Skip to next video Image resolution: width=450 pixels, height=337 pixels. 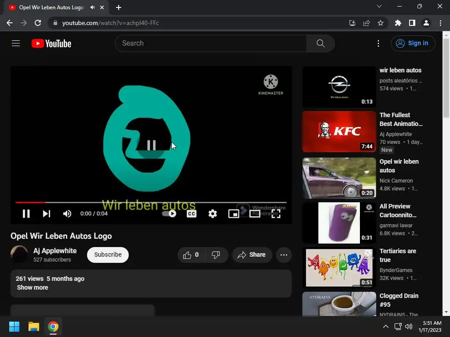(x=47, y=214)
